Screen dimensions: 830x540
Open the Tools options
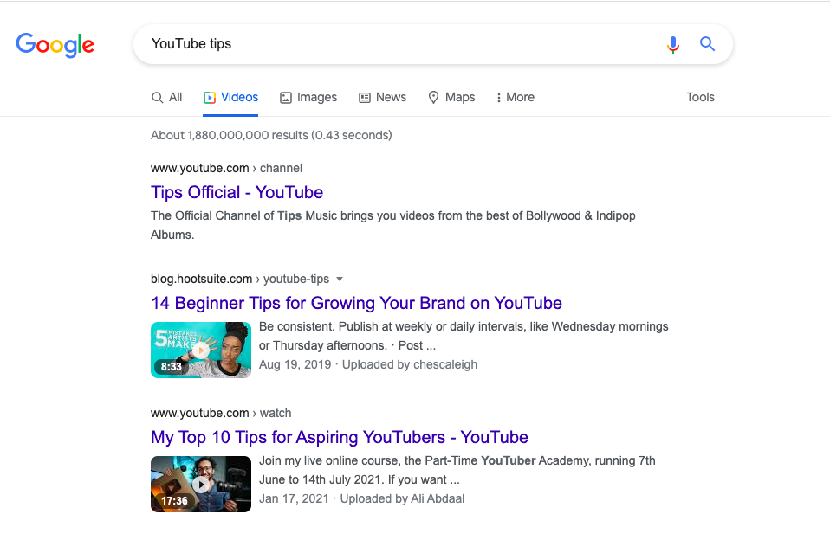(700, 97)
